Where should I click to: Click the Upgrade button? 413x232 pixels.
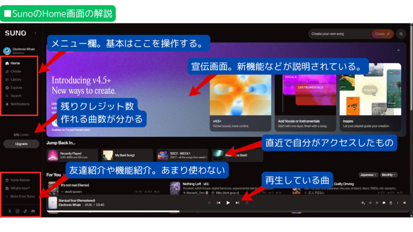21,144
